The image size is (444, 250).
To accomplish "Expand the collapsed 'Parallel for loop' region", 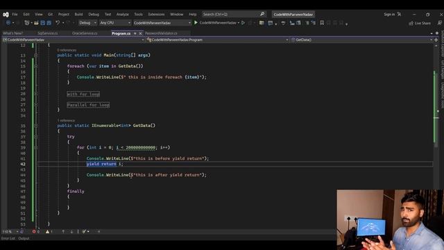I will pos(35,105).
